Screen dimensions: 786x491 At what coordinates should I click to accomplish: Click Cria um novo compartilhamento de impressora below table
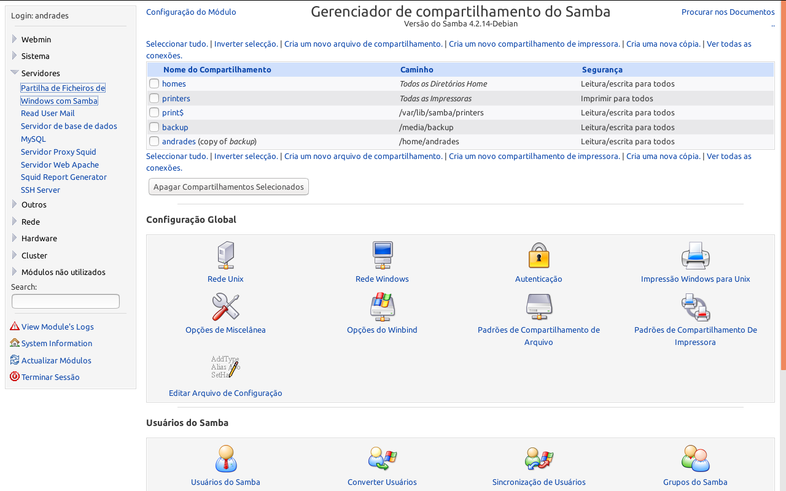click(x=534, y=156)
